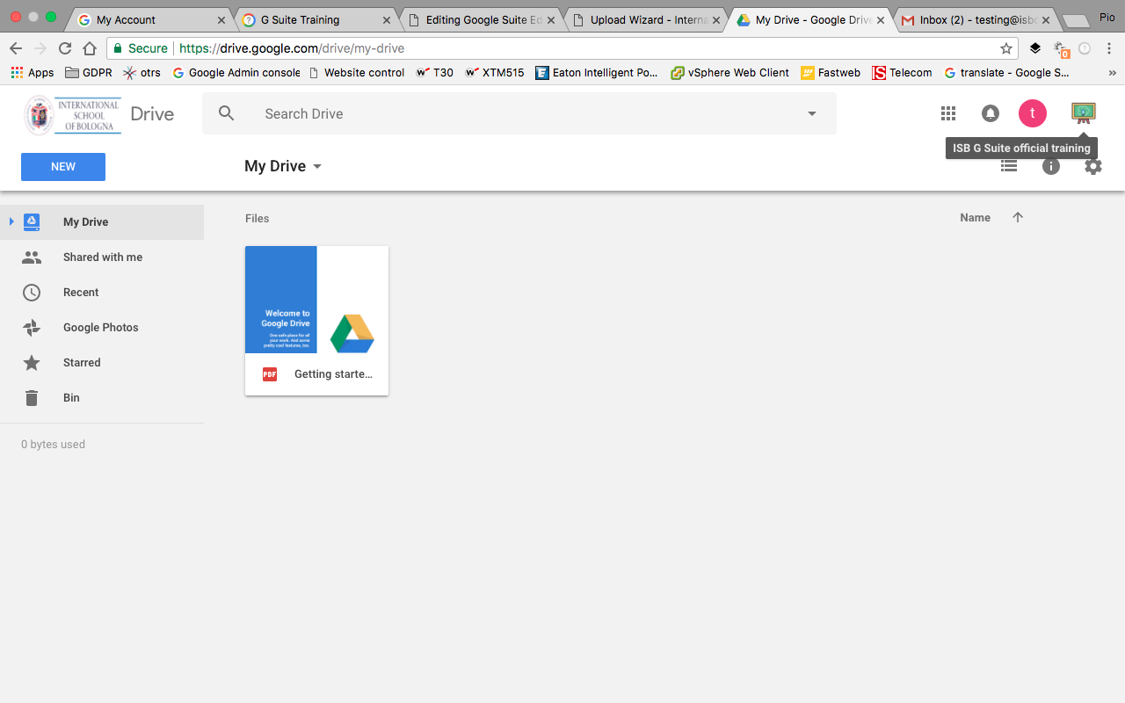The height and width of the screenshot is (703, 1125).
Task: Click the 0 bytes used storage text
Action: 54,445
